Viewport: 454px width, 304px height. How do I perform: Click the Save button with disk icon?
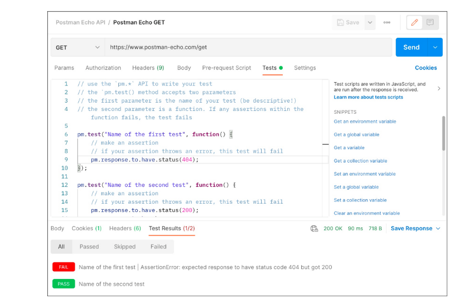coord(348,23)
